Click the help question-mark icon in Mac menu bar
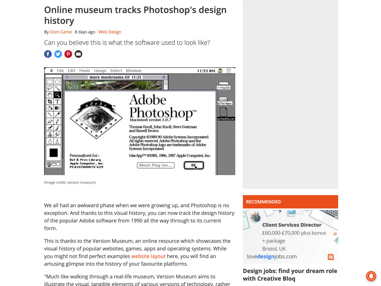The height and width of the screenshot is (286, 381). click(x=220, y=71)
